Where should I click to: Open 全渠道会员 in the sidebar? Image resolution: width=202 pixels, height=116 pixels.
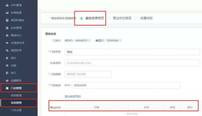coord(17,43)
